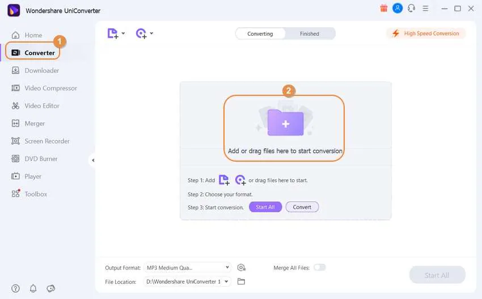482x299 pixels.
Task: Open the Output Format dropdown
Action: click(x=187, y=268)
